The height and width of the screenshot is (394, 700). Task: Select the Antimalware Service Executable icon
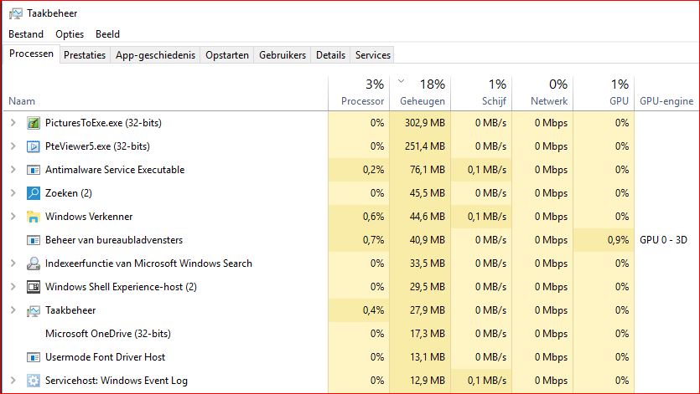point(34,170)
